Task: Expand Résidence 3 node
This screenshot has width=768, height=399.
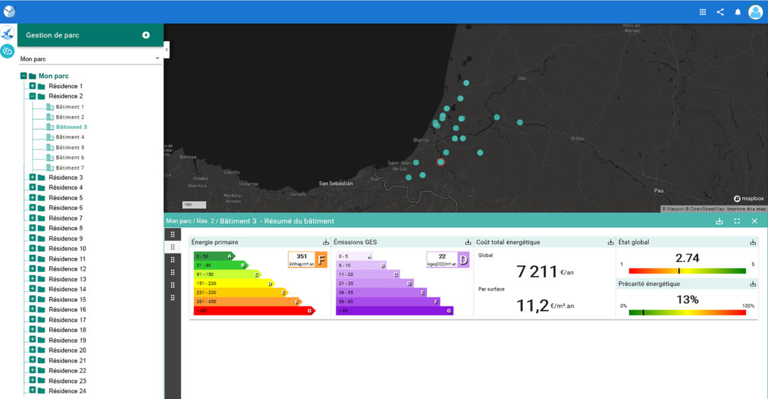Action: click(x=33, y=178)
